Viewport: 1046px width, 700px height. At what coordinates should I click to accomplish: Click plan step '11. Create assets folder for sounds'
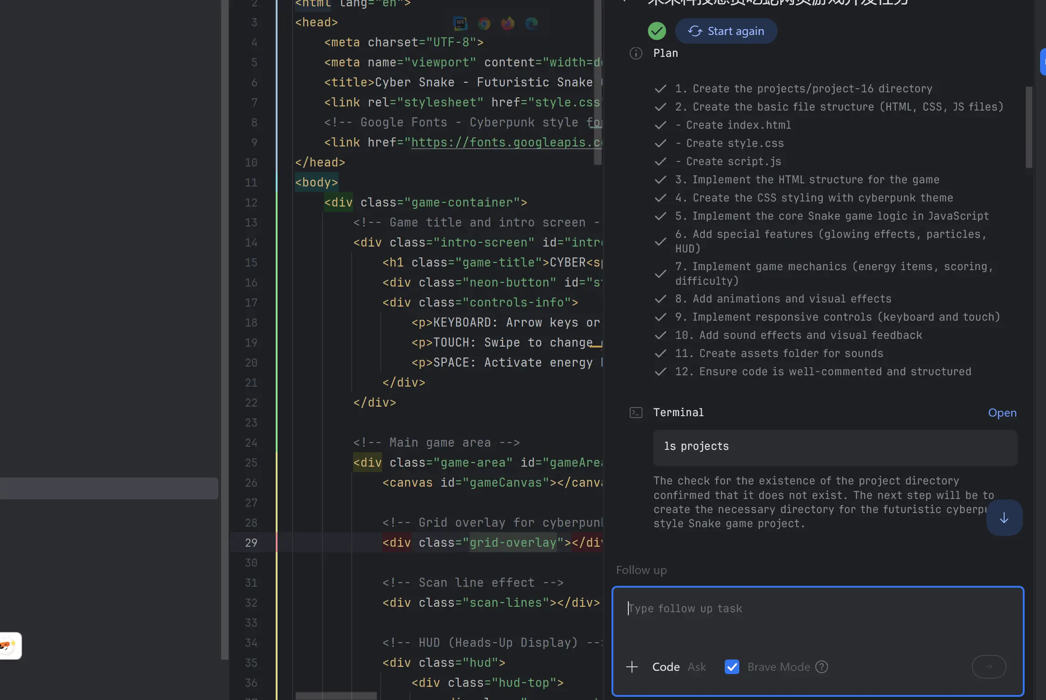pos(779,353)
